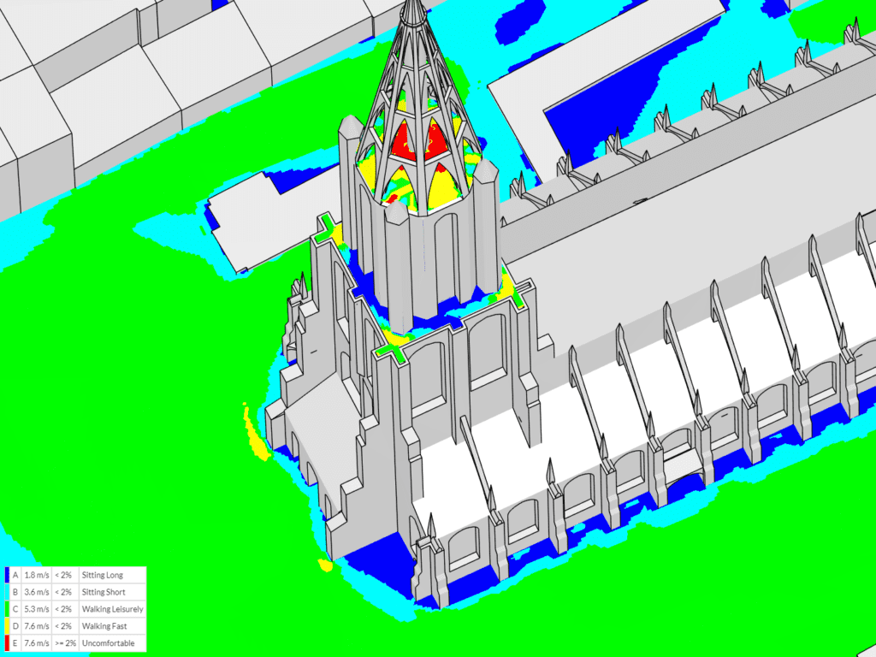This screenshot has width=876, height=657.
Task: Click the >= 2% threshold cell
Action: click(x=66, y=642)
